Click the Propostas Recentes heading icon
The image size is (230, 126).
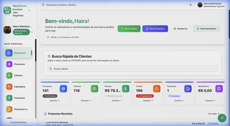45,114
